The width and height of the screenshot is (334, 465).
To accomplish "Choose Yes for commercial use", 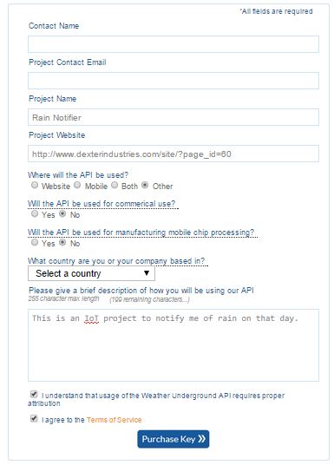I will pyautogui.click(x=35, y=213).
